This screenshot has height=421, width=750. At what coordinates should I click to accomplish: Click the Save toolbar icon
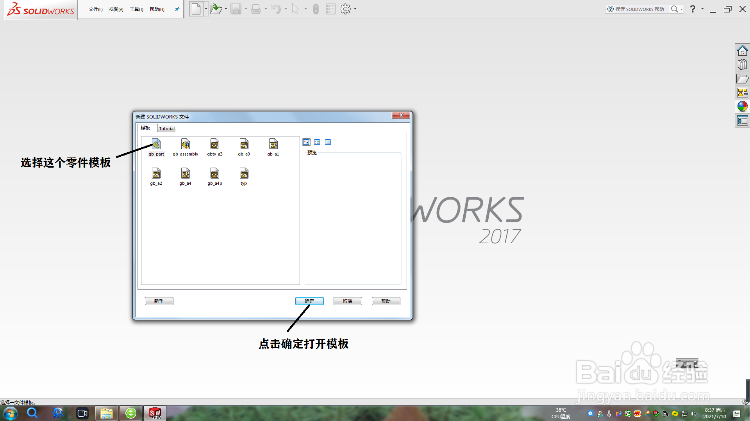pyautogui.click(x=236, y=9)
